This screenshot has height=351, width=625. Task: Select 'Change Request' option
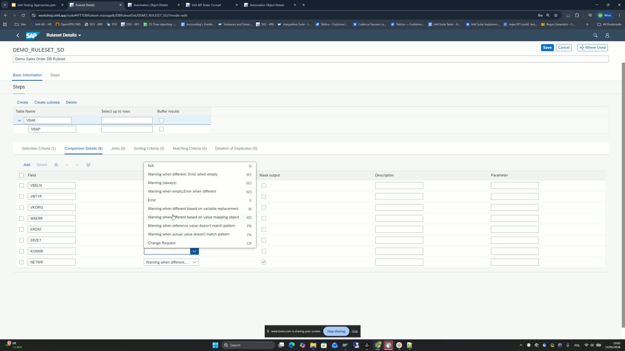click(x=200, y=243)
